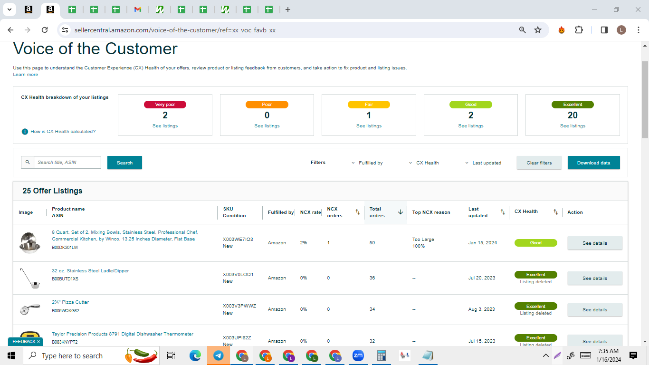Sort listings by CX Health
The height and width of the screenshot is (365, 649).
coord(556,212)
